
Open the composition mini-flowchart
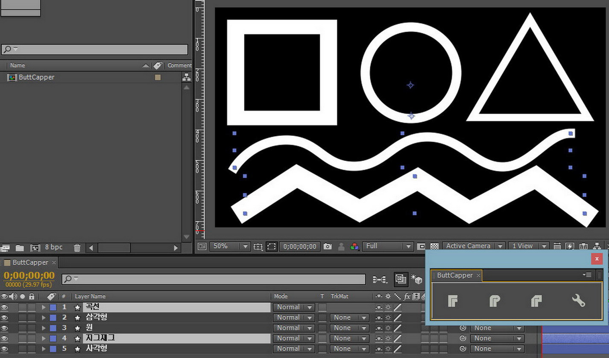380,279
